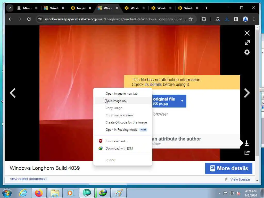Choose Open in Reading mode
264x198 pixels.
(123, 130)
